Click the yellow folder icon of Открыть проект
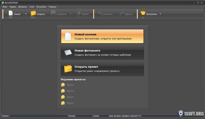 (x=68, y=69)
